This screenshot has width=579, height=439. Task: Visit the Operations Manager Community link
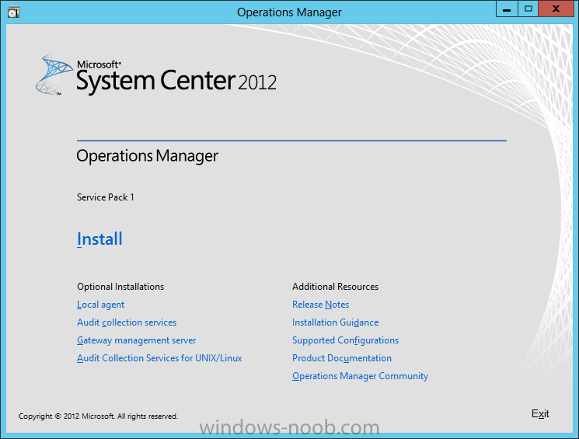tap(360, 376)
